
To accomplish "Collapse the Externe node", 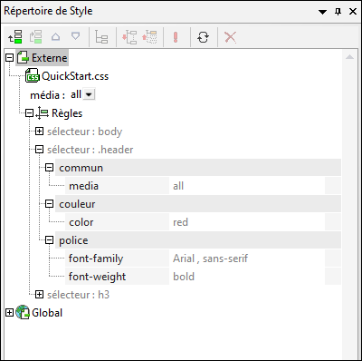I will [x=10, y=57].
